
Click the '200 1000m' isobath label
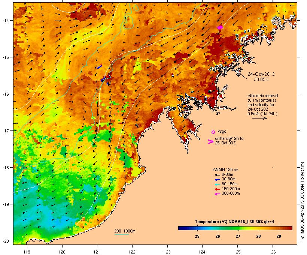coord(125,231)
